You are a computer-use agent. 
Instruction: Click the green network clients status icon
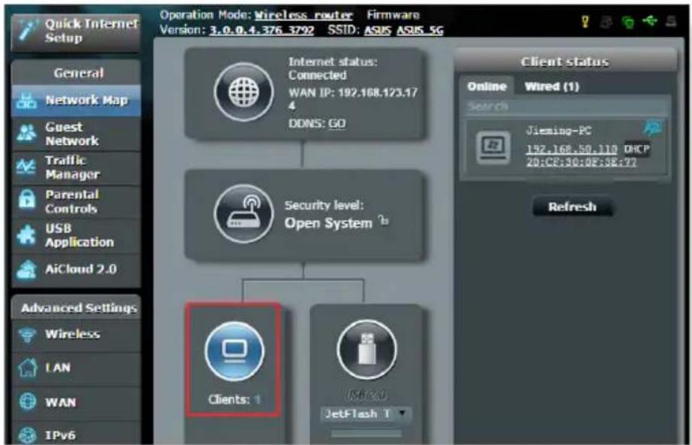pyautogui.click(x=627, y=22)
